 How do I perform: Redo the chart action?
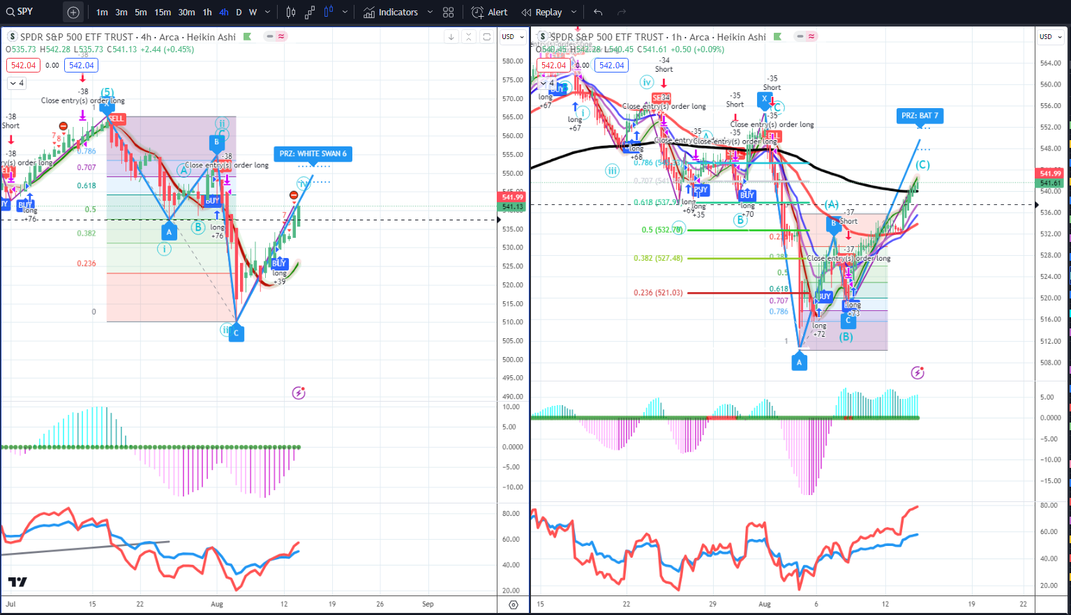tap(622, 12)
